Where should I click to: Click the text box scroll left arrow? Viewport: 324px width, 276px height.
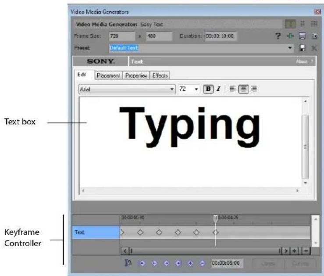pos(83,190)
